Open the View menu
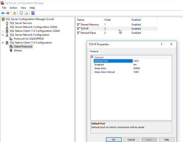The image size is (183, 142). (x=23, y=8)
